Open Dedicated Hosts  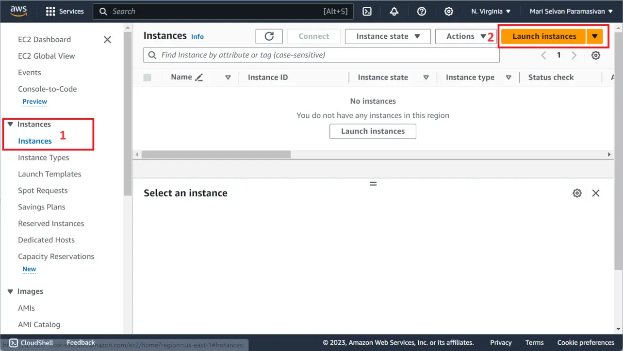coord(47,240)
